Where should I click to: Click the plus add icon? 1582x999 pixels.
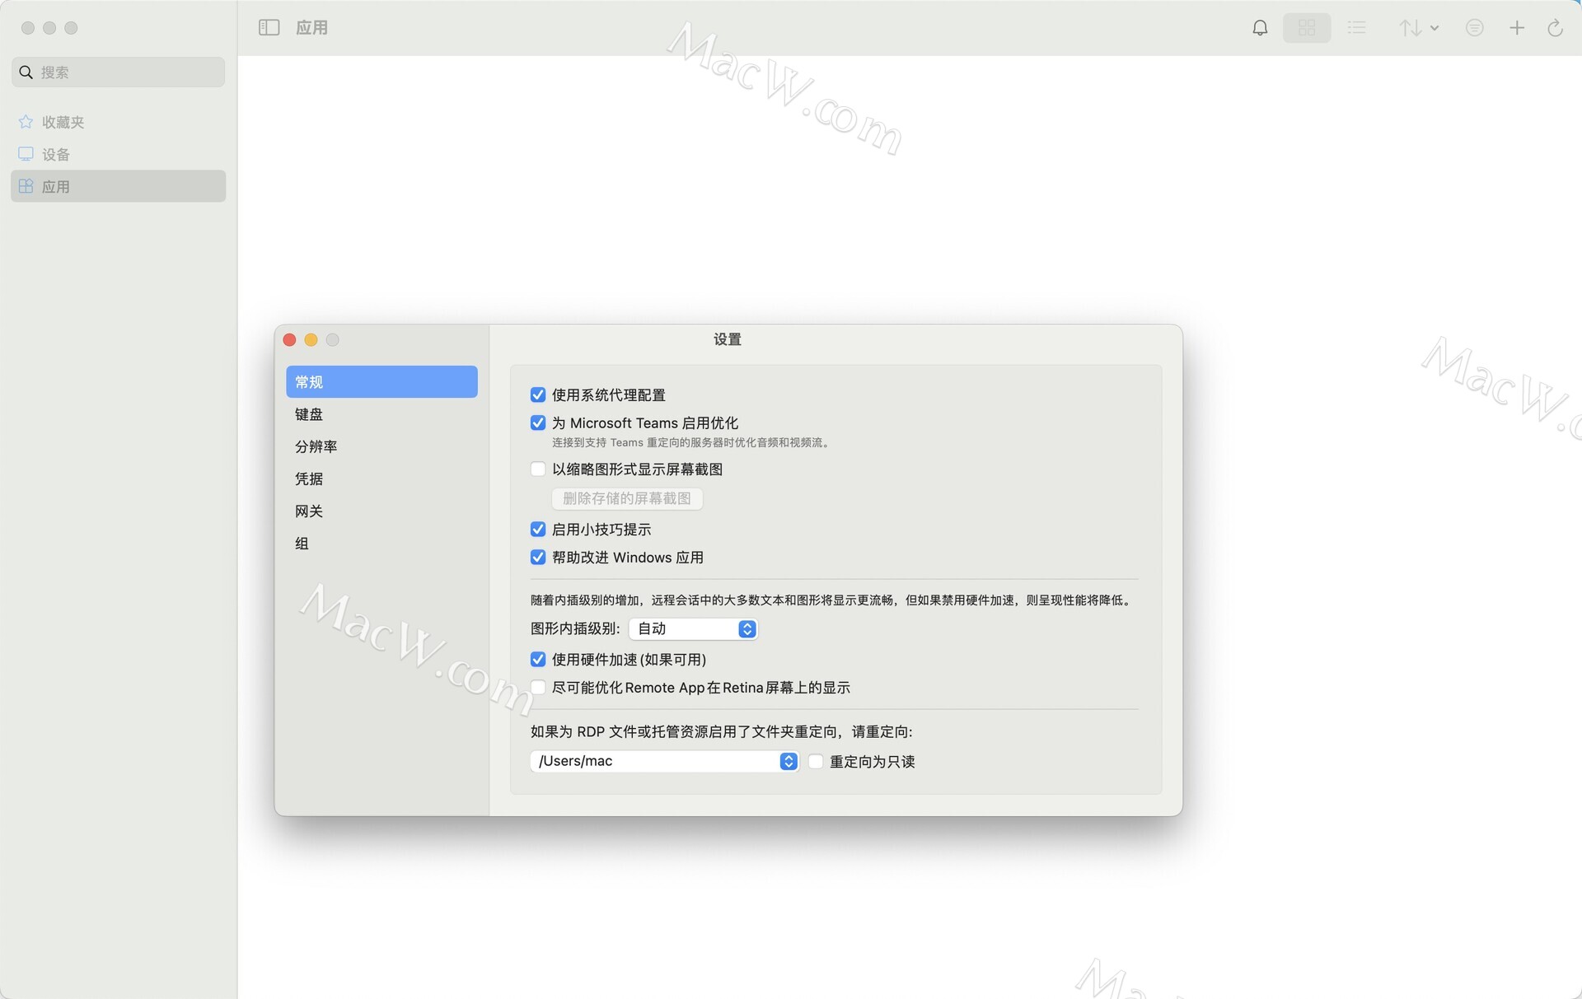(1516, 28)
